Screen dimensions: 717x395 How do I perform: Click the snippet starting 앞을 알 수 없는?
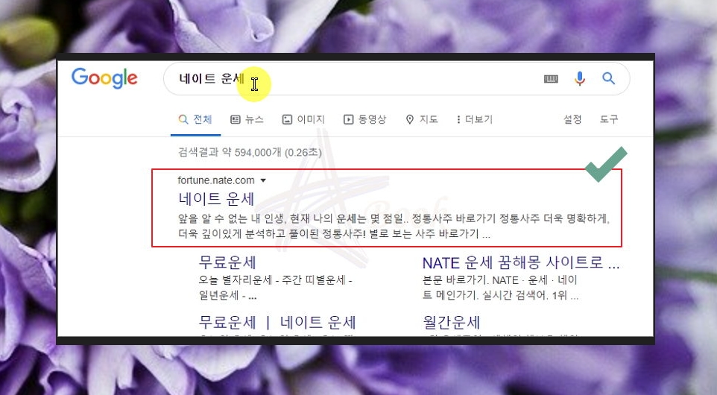click(394, 226)
